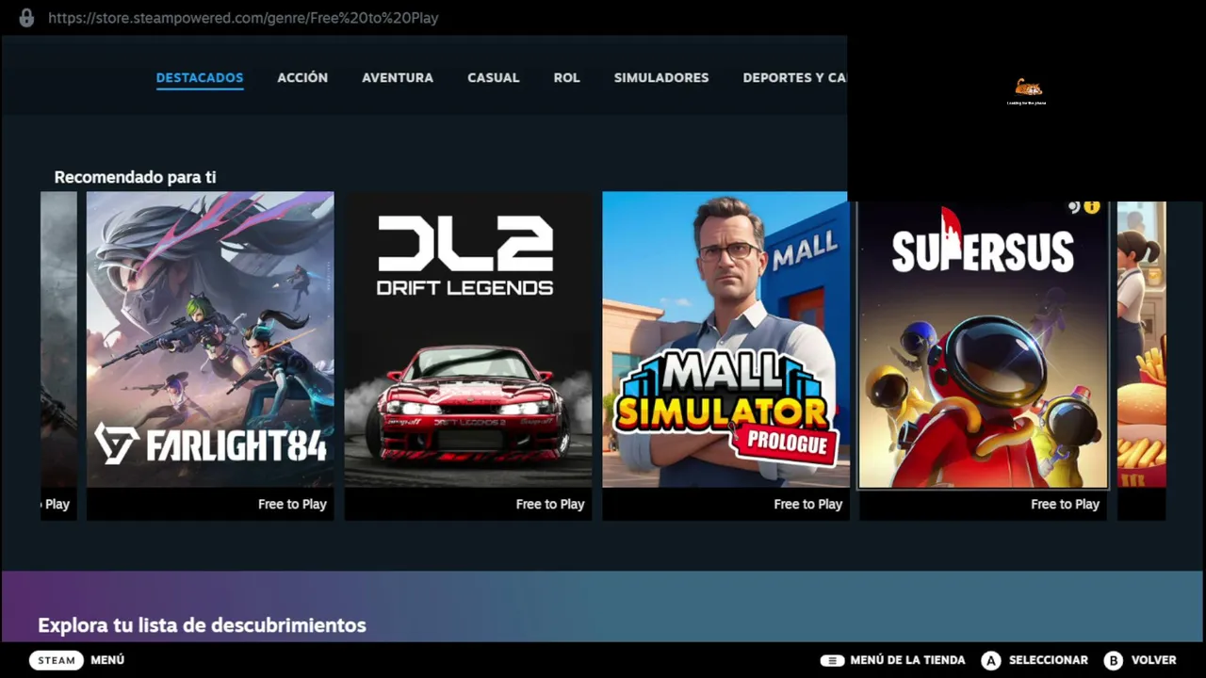Click the padlock icon beside the store URL
Image resolution: width=1206 pixels, height=678 pixels.
[26, 18]
